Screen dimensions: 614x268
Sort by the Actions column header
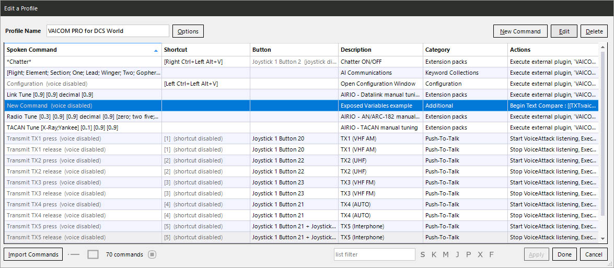[553, 50]
